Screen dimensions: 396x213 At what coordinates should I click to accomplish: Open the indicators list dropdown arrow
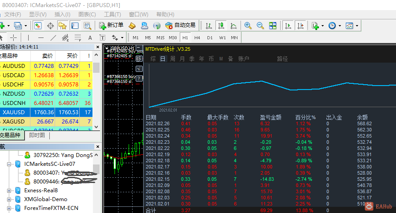[x=322, y=26]
